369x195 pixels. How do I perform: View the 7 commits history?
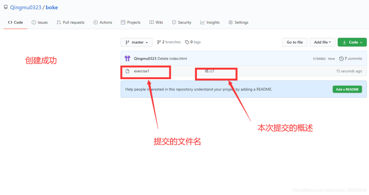351,58
